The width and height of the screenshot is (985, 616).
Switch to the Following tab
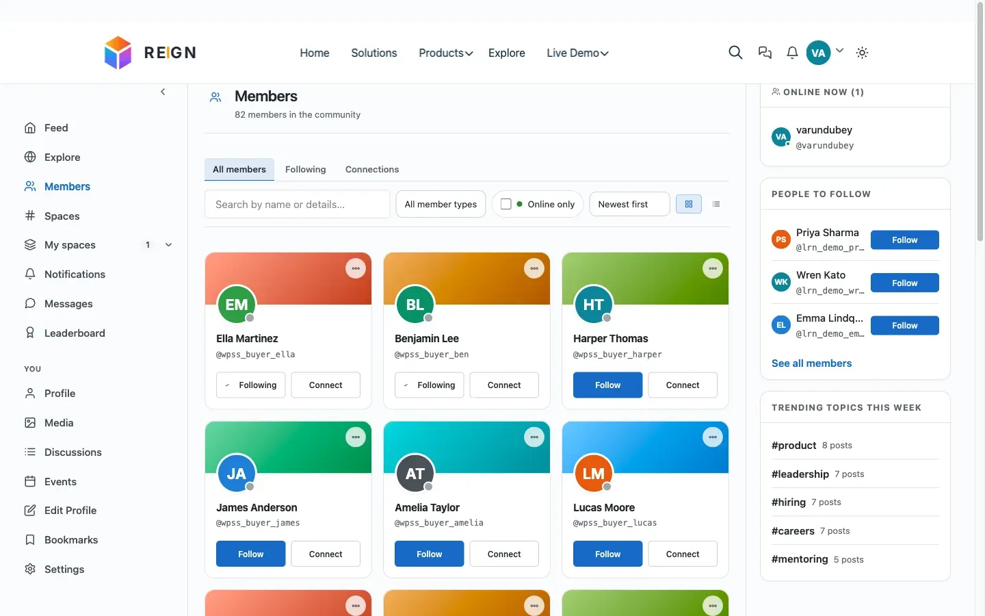pos(306,170)
